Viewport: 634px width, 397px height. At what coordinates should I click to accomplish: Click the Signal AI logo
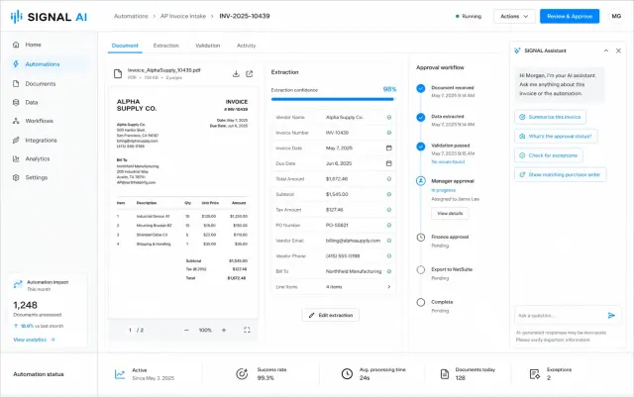49,17
